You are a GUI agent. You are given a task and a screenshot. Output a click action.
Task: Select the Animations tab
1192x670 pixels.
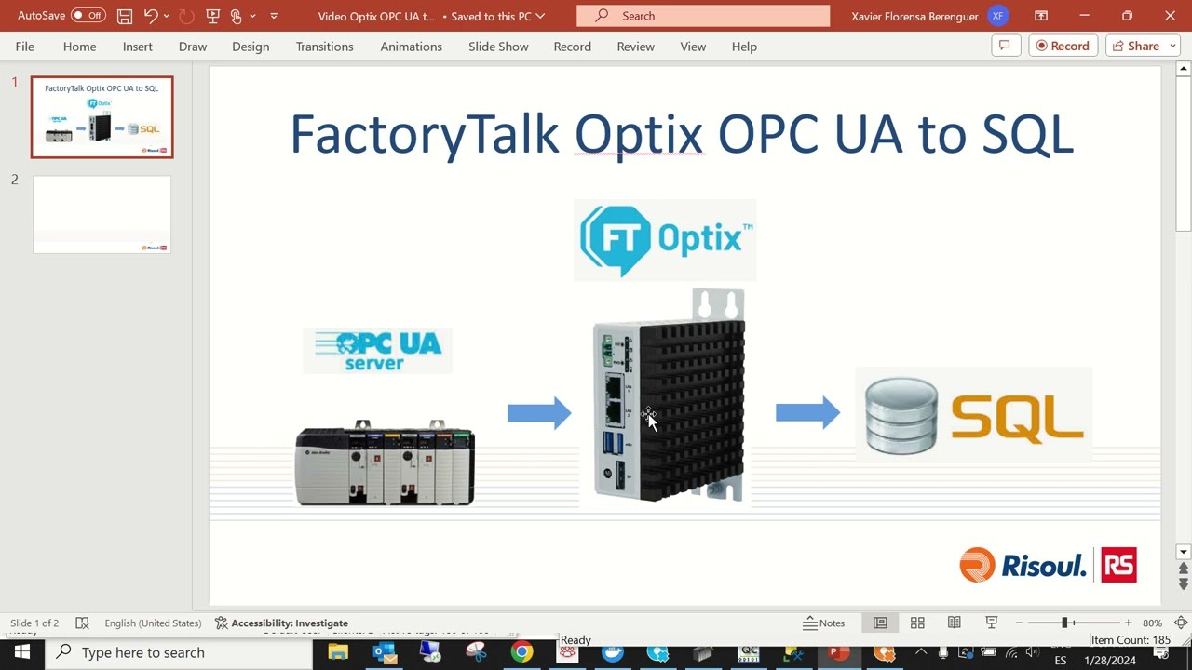411,47
